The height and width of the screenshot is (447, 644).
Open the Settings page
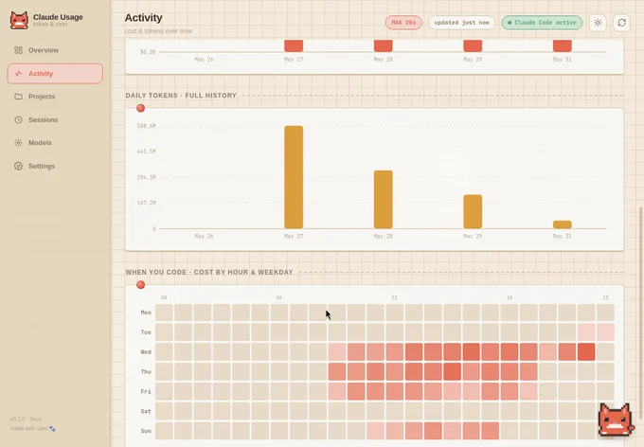pyautogui.click(x=55, y=166)
